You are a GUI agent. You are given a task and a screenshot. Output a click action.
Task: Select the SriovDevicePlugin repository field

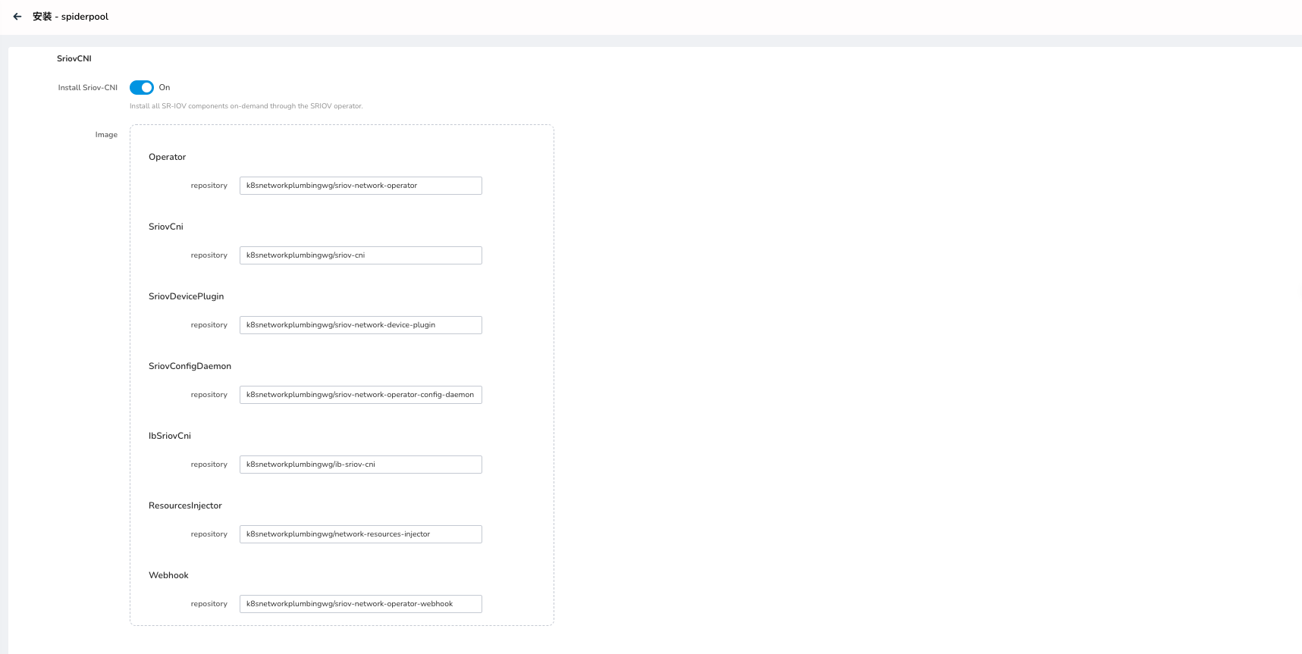360,325
